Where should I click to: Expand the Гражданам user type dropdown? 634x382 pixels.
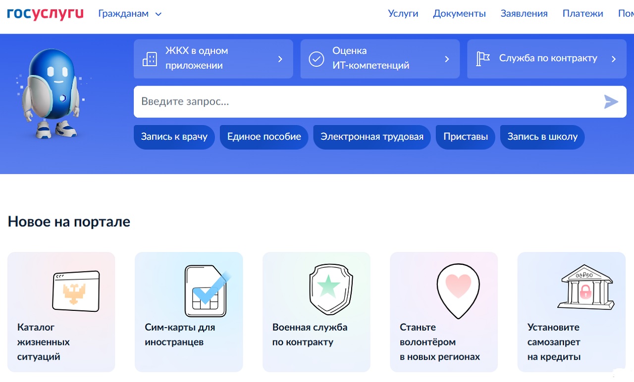click(130, 14)
